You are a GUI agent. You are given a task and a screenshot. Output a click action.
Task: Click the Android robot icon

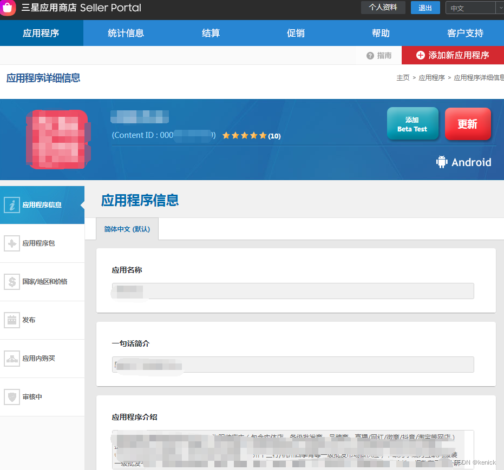[x=442, y=162]
